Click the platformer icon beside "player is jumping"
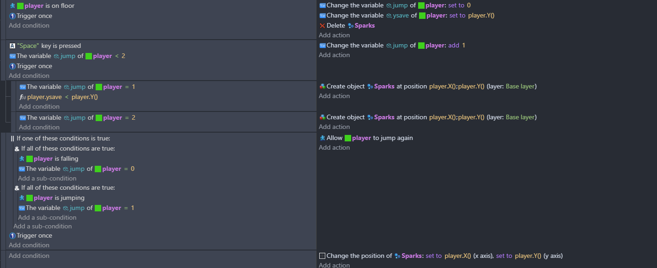This screenshot has width=657, height=268. pyautogui.click(x=21, y=198)
